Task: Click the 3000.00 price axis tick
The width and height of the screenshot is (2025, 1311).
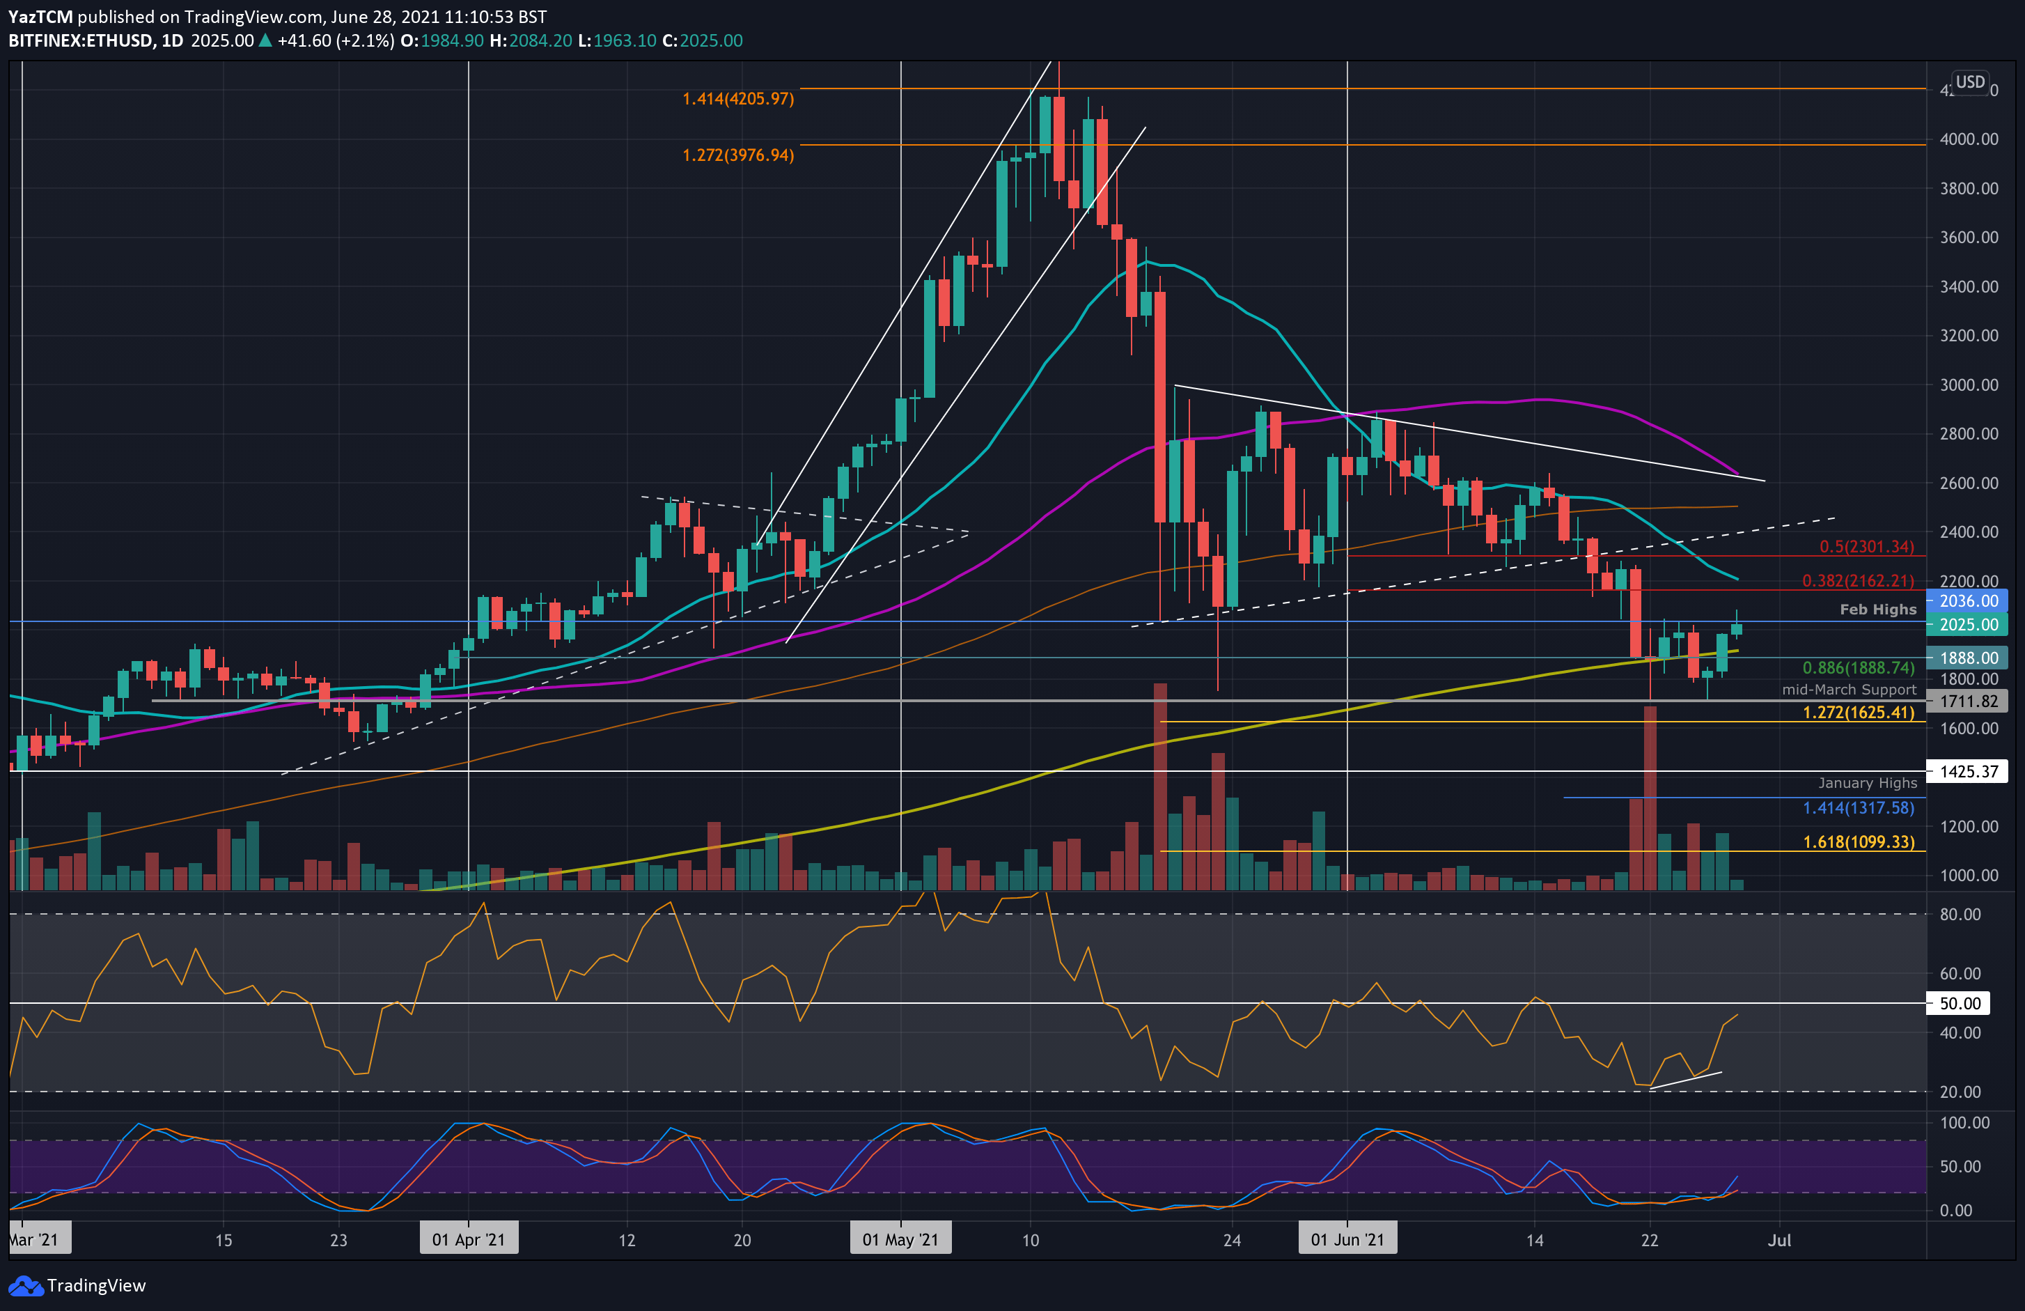Action: coord(1968,385)
